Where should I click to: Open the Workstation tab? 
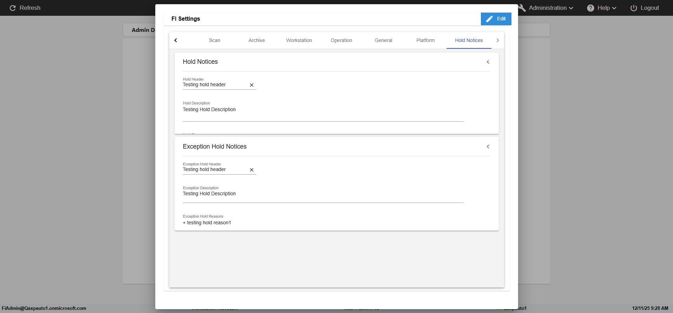[x=299, y=41]
